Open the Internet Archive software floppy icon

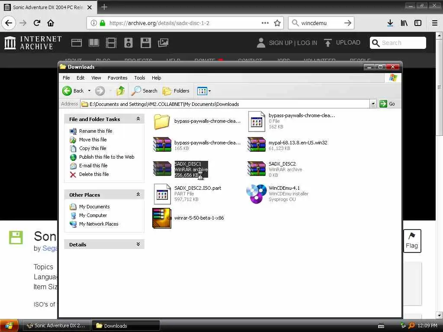[146, 43]
